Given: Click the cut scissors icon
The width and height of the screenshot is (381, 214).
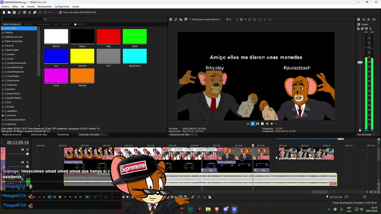Looking at the screenshot, I should point(29,12).
